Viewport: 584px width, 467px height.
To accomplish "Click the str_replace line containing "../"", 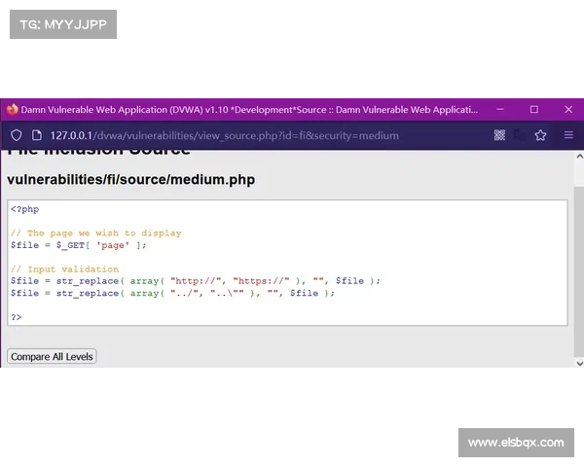I will 173,293.
